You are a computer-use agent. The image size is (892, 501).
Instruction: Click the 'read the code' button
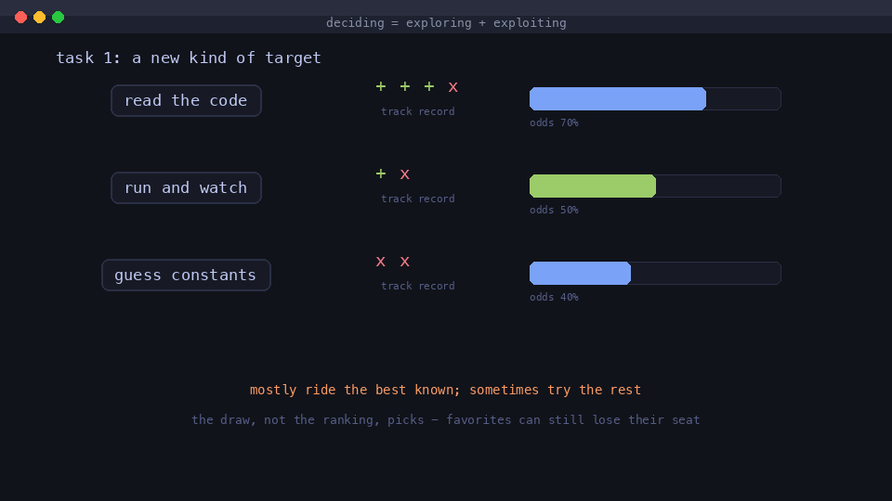[x=186, y=100]
